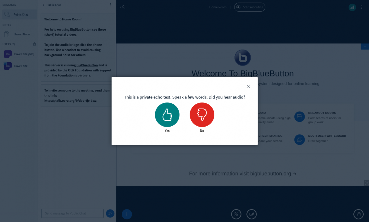
Task: Close the echo test dialog
Action: click(248, 86)
